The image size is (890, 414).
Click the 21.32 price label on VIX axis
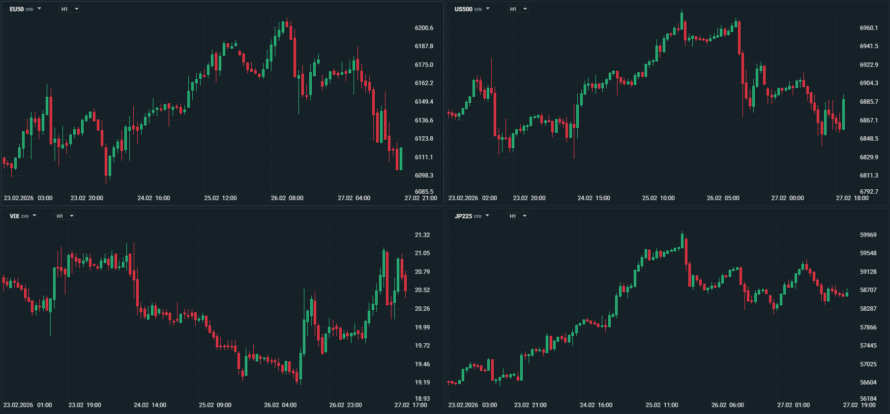coord(422,235)
